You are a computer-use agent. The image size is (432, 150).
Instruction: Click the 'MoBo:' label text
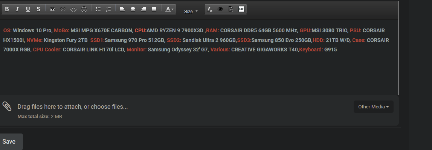coord(62,30)
